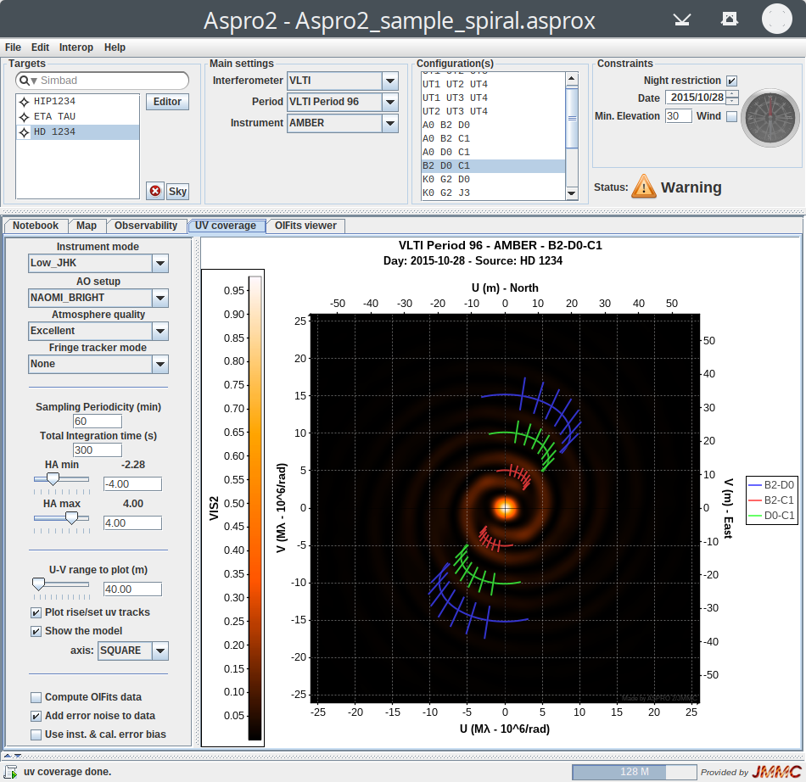Toggle Plot rise/set uv tracks
Image resolution: width=806 pixels, height=782 pixels.
36,612
